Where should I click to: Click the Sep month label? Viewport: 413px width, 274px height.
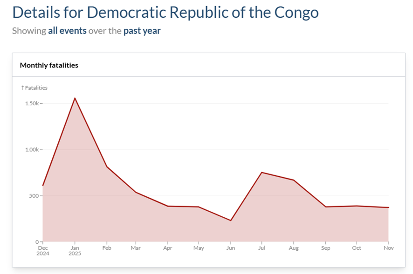(325, 248)
